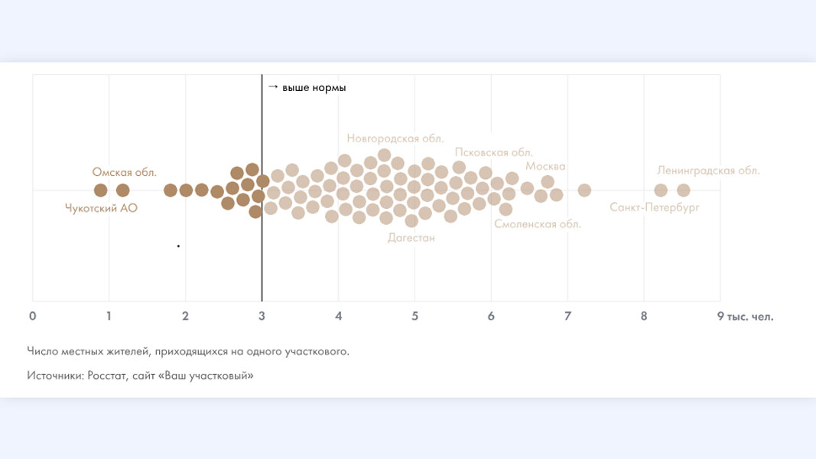Screen dimensions: 816x459
Task: Click the "Источники: Росстат" source line
Action: pos(139,376)
